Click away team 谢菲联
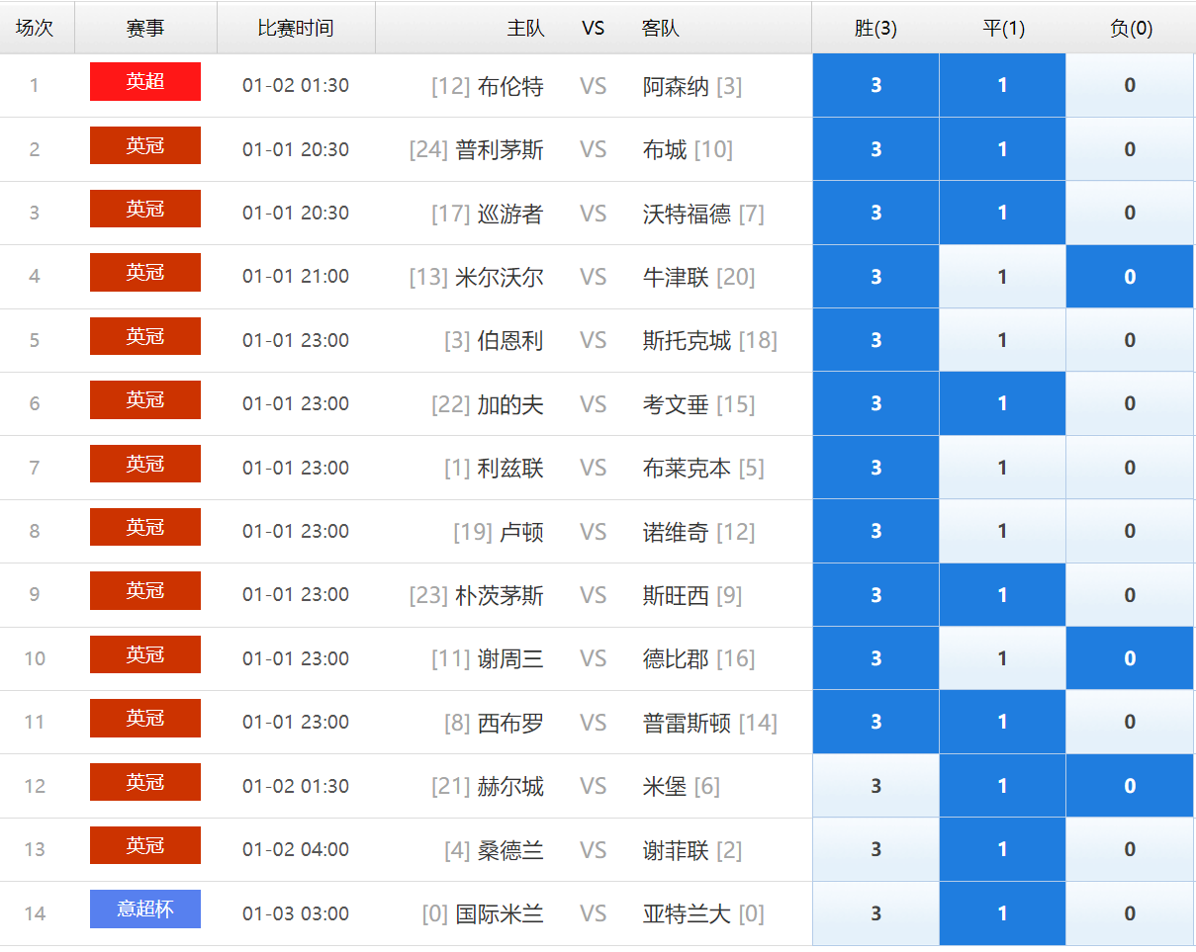The width and height of the screenshot is (1196, 952). point(677,850)
